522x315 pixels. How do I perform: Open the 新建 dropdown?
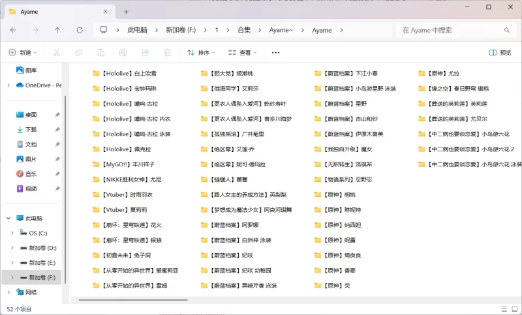point(23,53)
